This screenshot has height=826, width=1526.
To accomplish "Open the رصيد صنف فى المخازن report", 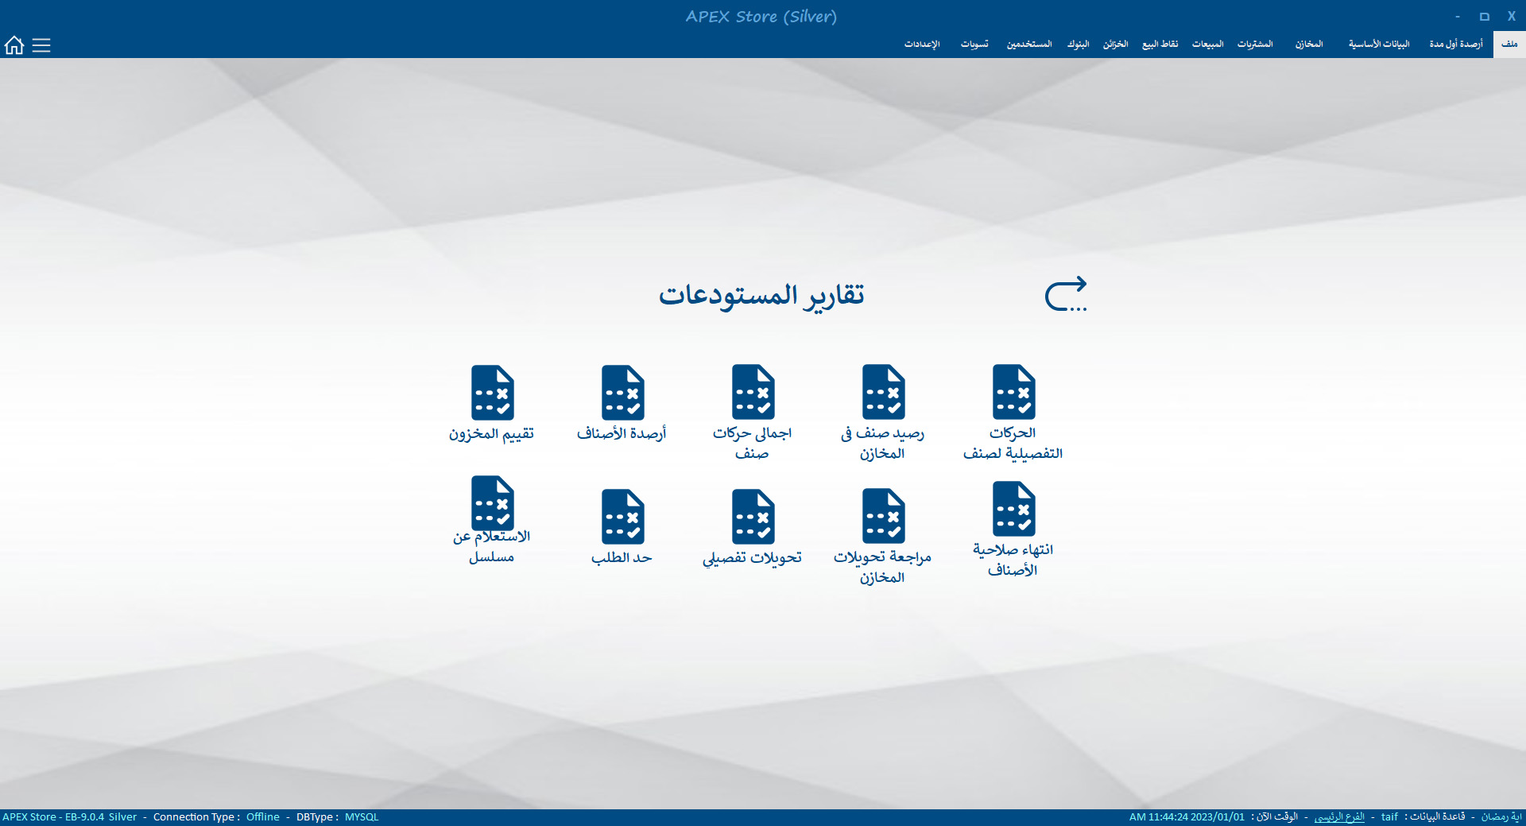I will click(x=883, y=393).
